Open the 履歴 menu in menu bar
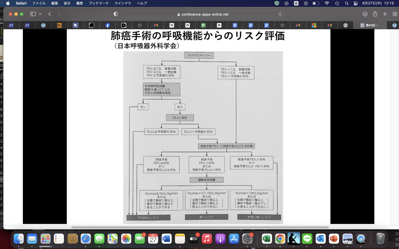The width and height of the screenshot is (399, 249). click(x=79, y=3)
